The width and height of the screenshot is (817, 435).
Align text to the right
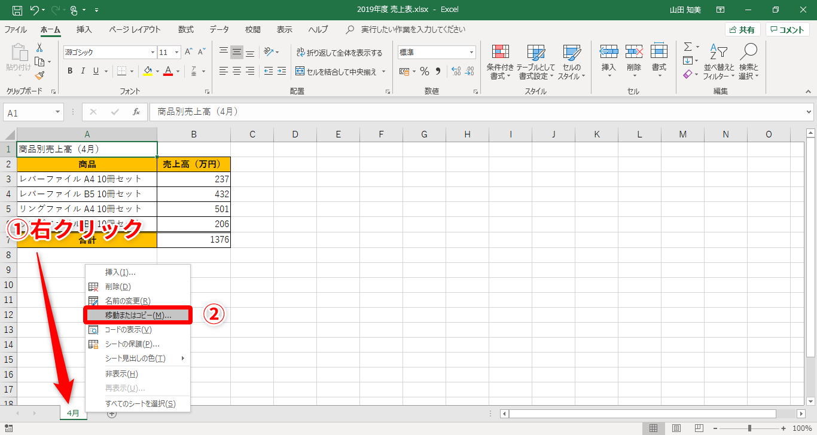click(250, 71)
